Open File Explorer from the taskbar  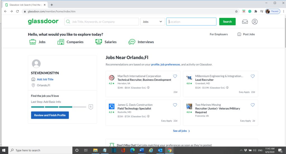[x=96, y=150]
